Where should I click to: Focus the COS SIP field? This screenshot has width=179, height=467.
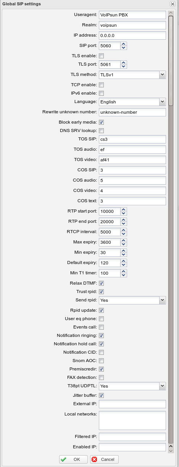tap(132, 170)
